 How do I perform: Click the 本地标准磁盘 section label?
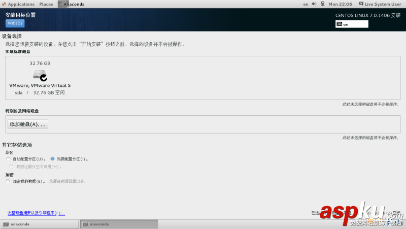(x=18, y=52)
